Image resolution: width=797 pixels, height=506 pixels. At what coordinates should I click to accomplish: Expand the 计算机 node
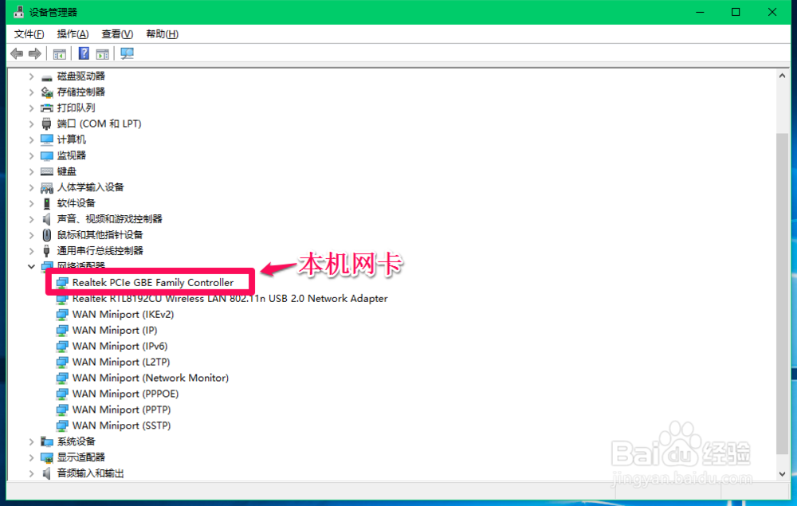(32, 139)
